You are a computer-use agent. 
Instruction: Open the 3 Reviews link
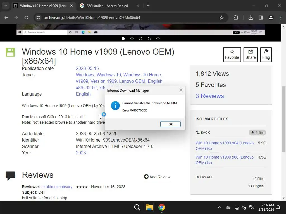(209, 96)
